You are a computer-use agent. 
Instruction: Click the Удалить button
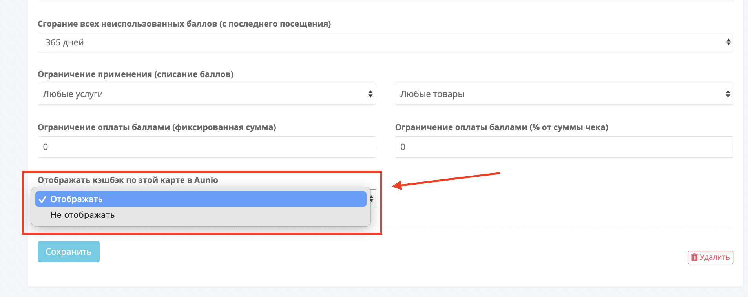point(710,257)
